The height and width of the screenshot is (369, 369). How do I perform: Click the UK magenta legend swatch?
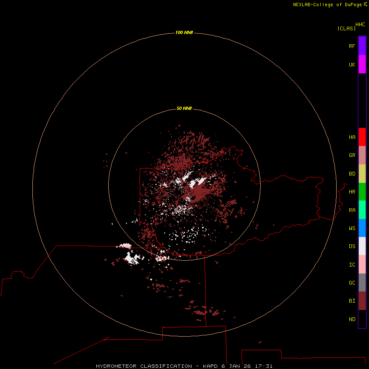click(x=362, y=64)
